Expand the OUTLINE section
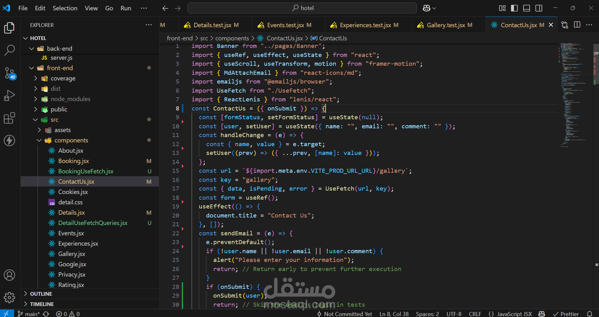Image resolution: width=599 pixels, height=317 pixels. [x=90, y=294]
